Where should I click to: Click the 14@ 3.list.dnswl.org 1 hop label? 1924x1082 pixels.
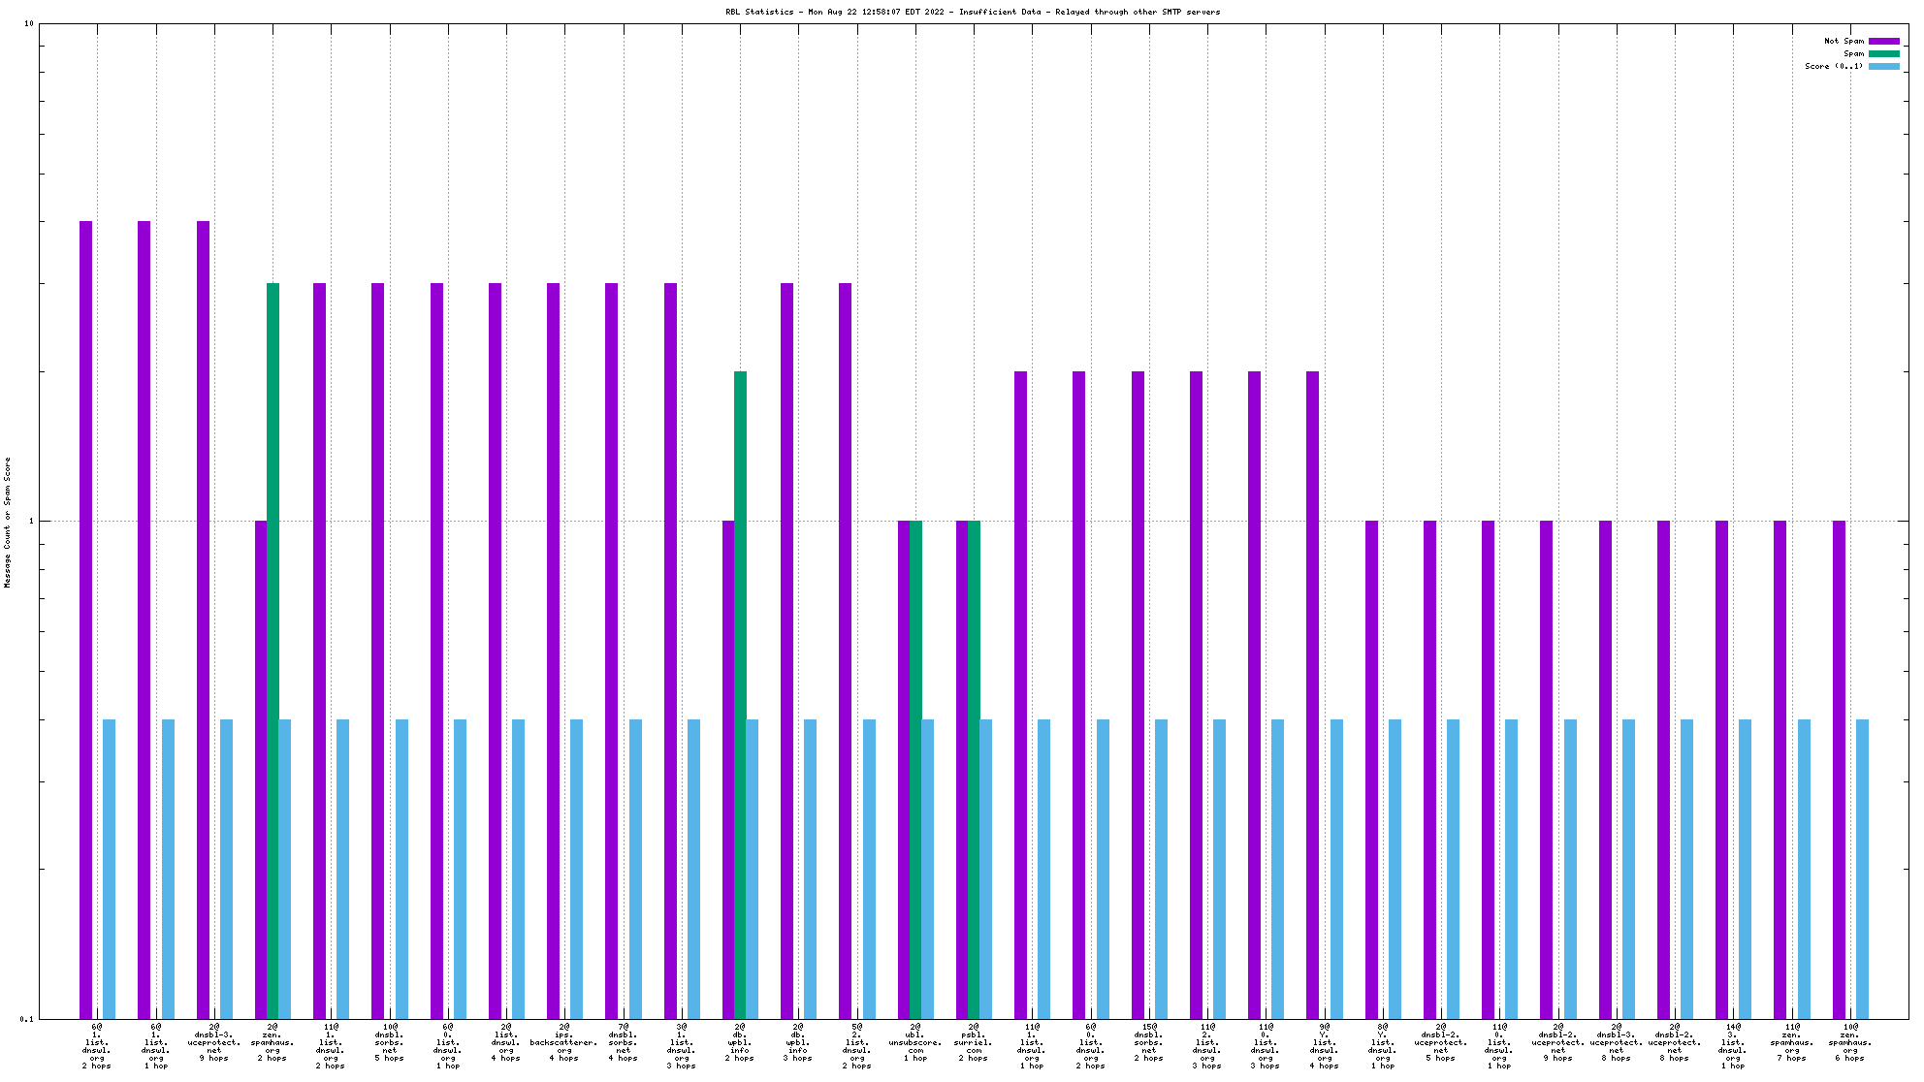point(1733,1045)
